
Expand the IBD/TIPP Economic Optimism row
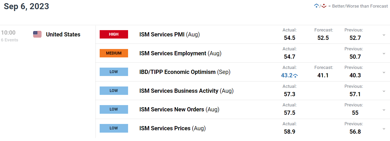384,72
